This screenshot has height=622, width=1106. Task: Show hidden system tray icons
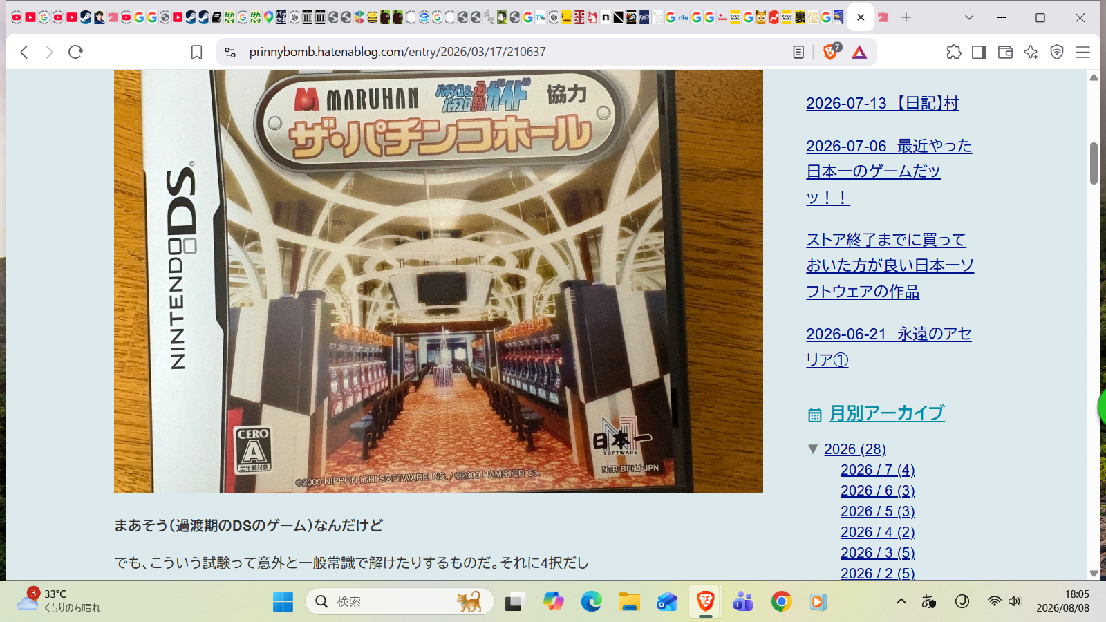901,601
